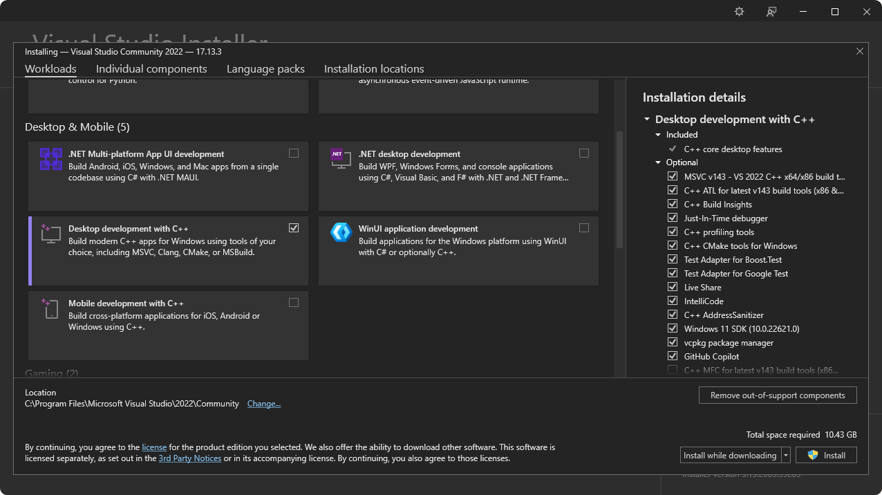Click Change to modify install location
Screen dimensions: 882x495
point(264,403)
